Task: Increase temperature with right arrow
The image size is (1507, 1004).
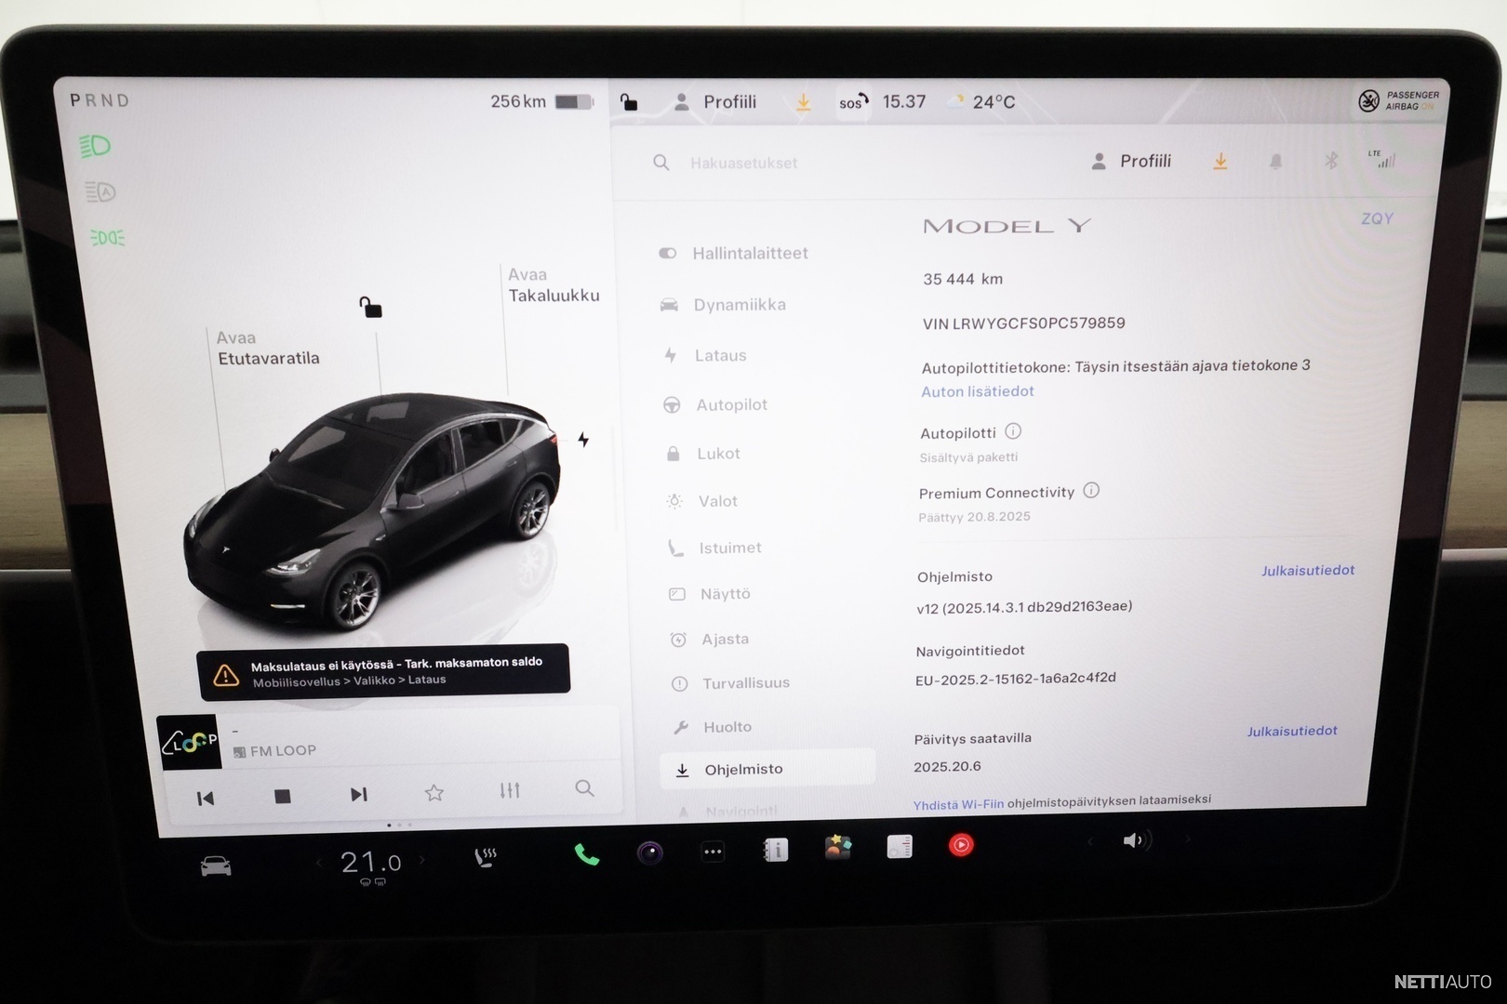Action: click(422, 861)
